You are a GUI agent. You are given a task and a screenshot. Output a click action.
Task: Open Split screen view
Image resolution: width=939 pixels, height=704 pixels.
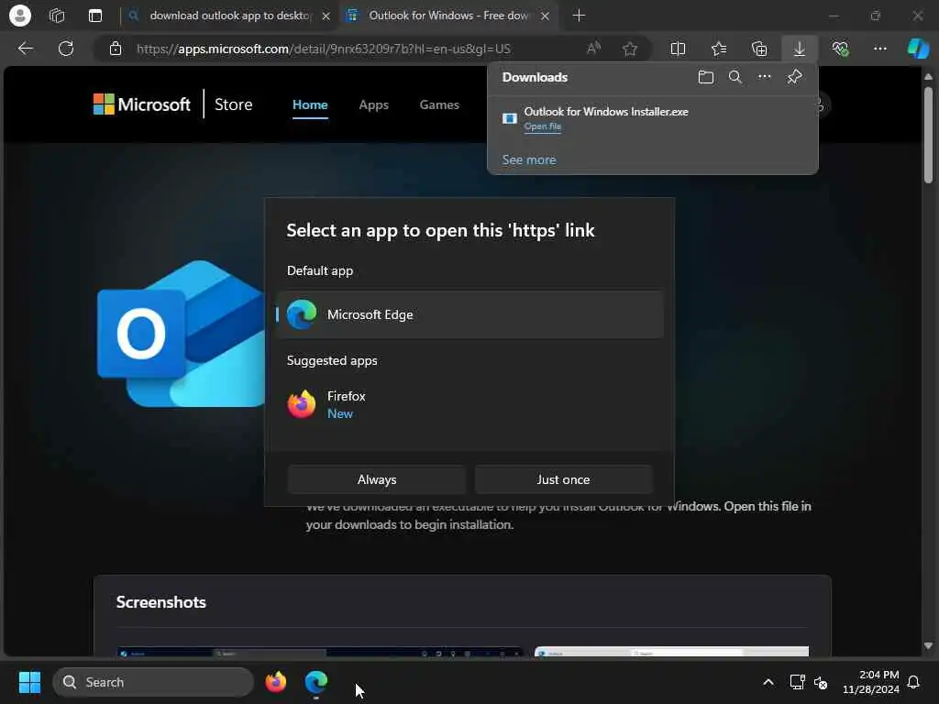678,49
